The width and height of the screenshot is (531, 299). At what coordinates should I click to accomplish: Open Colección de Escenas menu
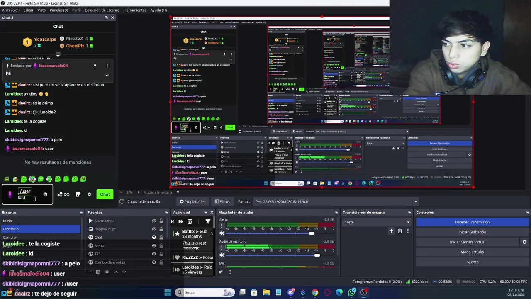pos(102,10)
